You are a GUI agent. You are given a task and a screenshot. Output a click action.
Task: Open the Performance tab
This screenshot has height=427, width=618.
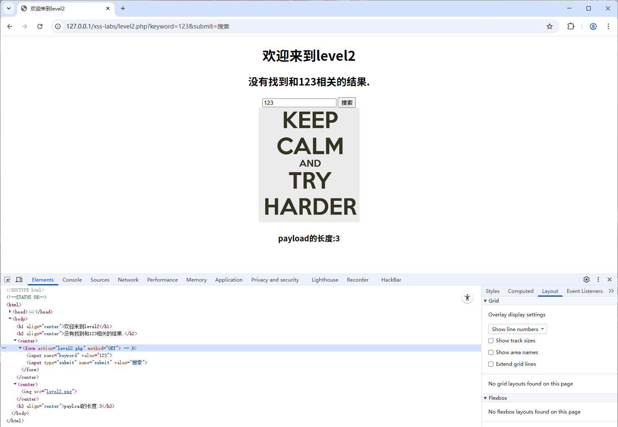(x=162, y=280)
